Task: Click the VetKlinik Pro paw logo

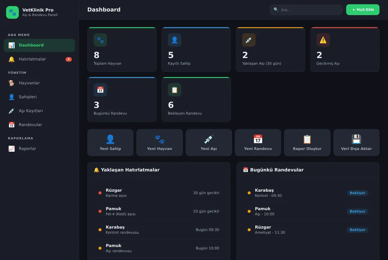Action: click(13, 12)
